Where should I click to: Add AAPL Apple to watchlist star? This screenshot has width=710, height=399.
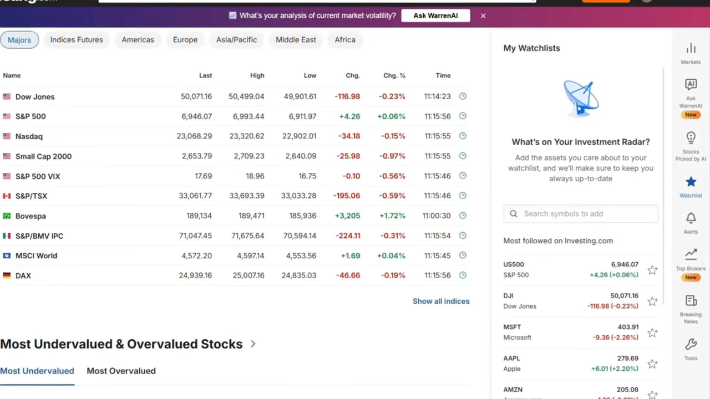(x=652, y=364)
